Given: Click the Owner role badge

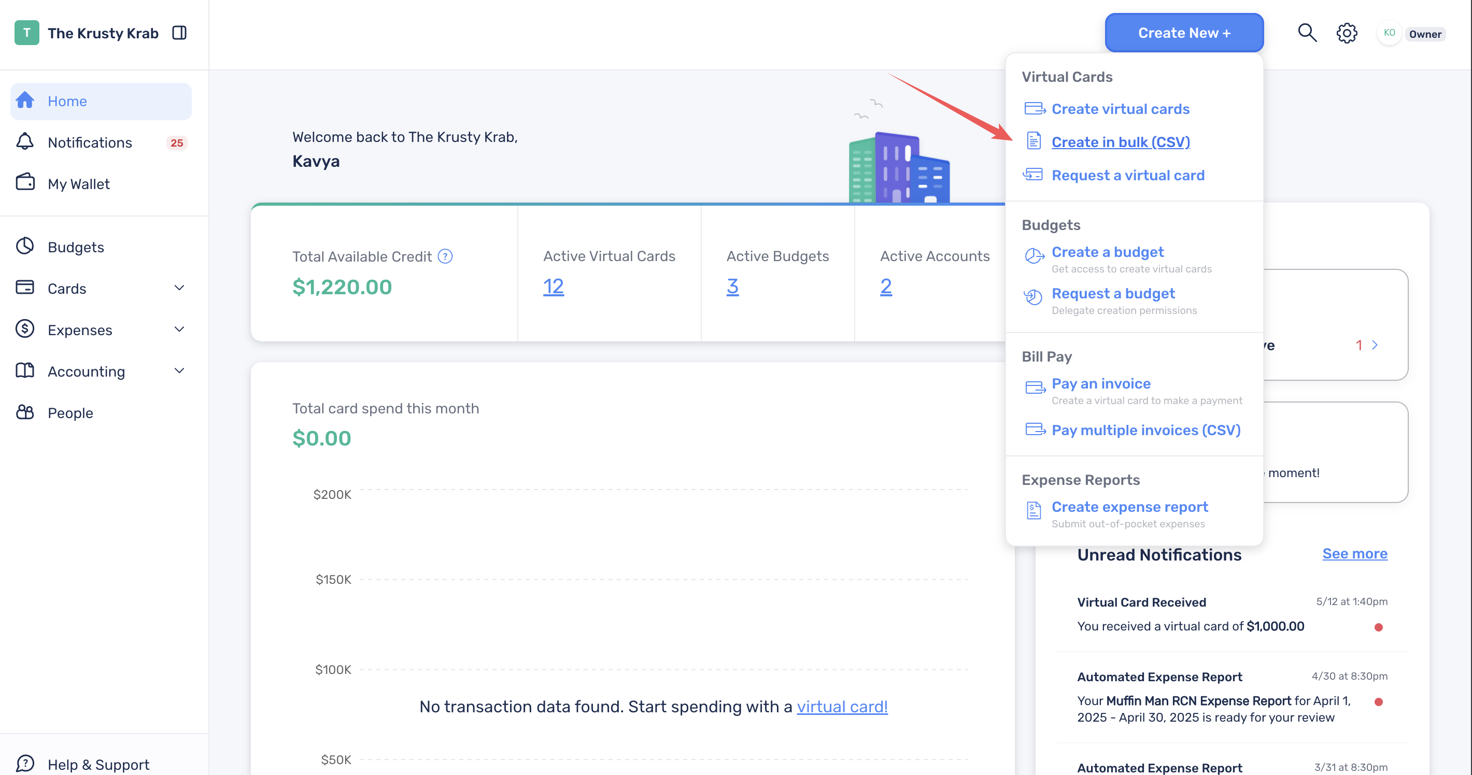Looking at the screenshot, I should tap(1425, 34).
